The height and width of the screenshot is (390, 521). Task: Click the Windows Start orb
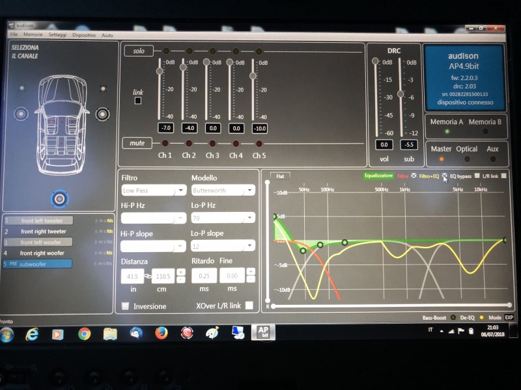pos(7,334)
